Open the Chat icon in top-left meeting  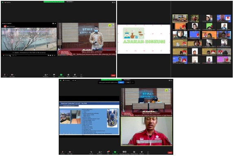54,75
